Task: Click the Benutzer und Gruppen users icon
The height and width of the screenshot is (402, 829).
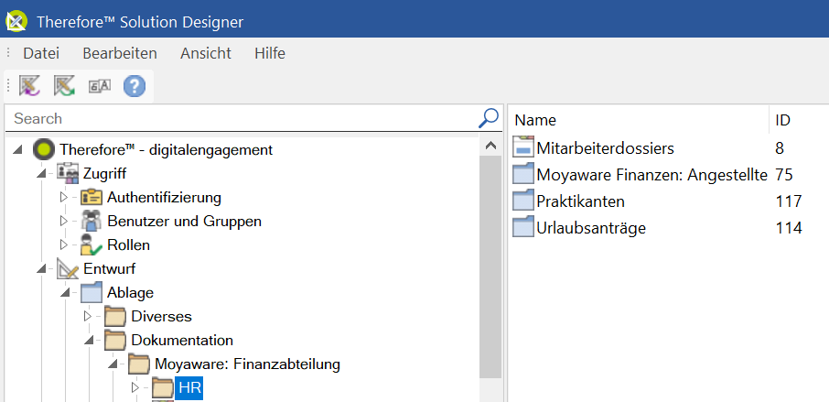Action: (x=91, y=221)
